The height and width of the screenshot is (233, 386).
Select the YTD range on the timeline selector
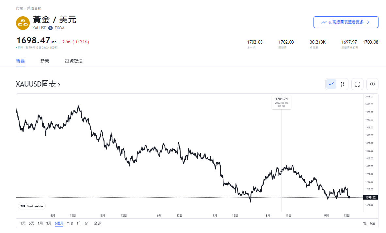point(70,223)
